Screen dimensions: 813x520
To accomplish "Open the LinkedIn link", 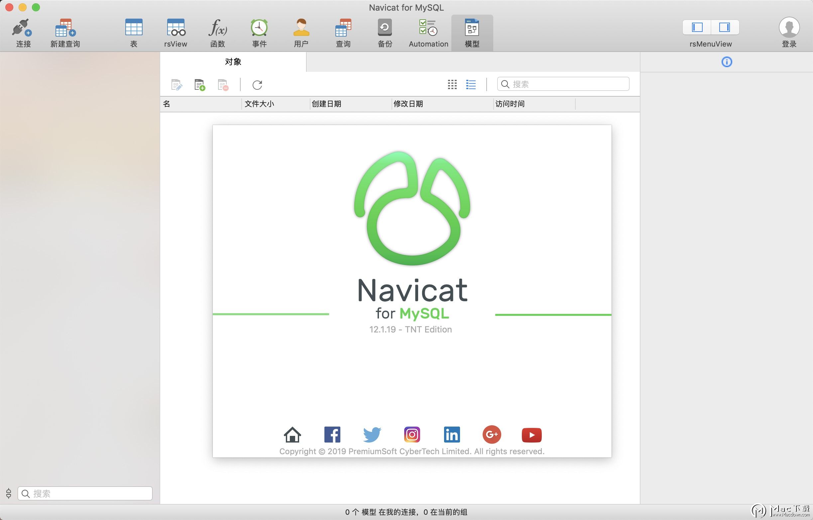I will click(x=452, y=435).
